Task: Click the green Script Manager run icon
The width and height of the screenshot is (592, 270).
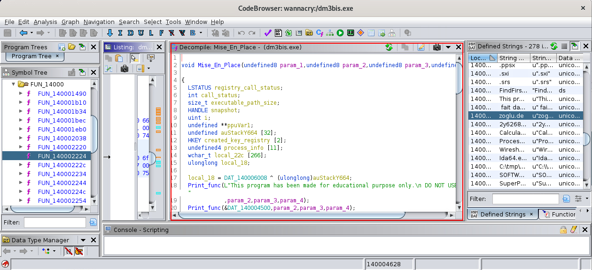Action: point(340,33)
